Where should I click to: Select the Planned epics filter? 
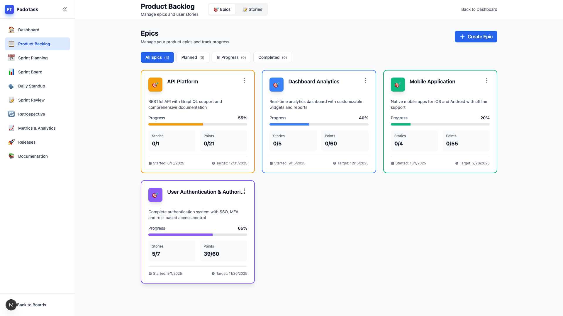(x=192, y=57)
